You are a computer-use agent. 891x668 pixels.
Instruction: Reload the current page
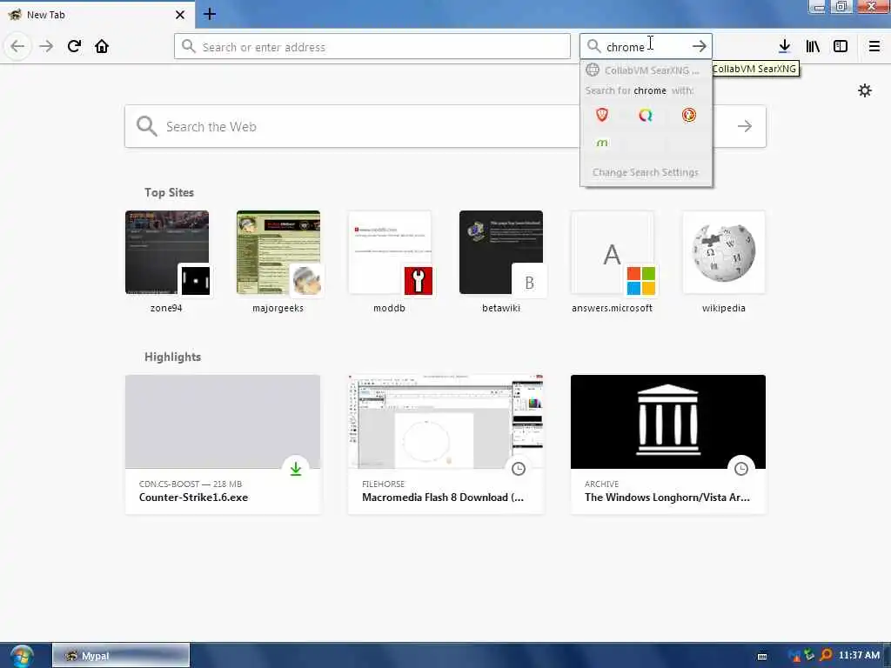tap(74, 46)
